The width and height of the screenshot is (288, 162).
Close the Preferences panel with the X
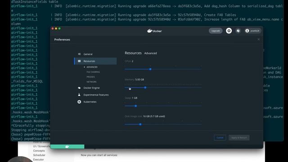(259, 39)
